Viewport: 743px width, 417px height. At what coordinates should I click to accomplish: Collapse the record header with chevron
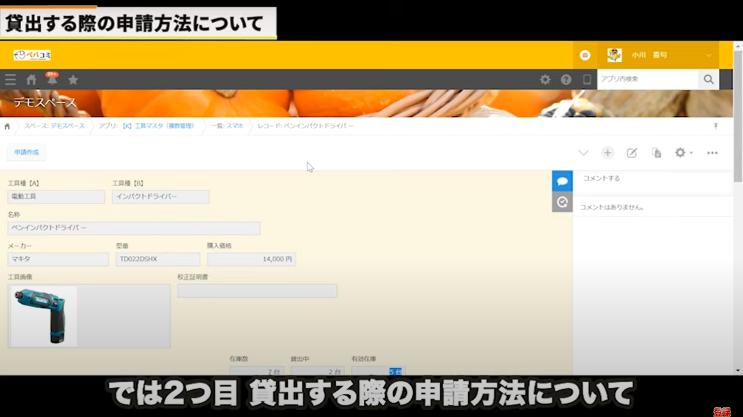583,153
